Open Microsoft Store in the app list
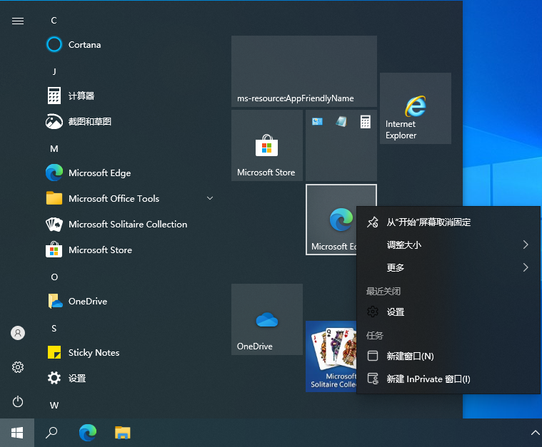 130,250
